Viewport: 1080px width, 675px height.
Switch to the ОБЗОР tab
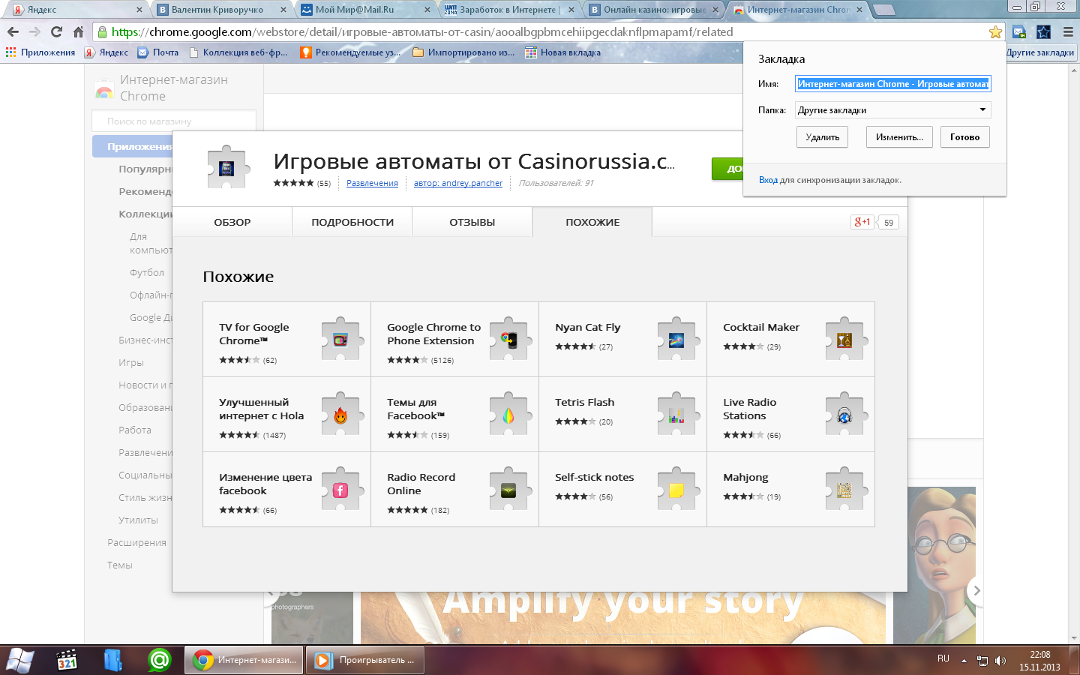tap(232, 222)
